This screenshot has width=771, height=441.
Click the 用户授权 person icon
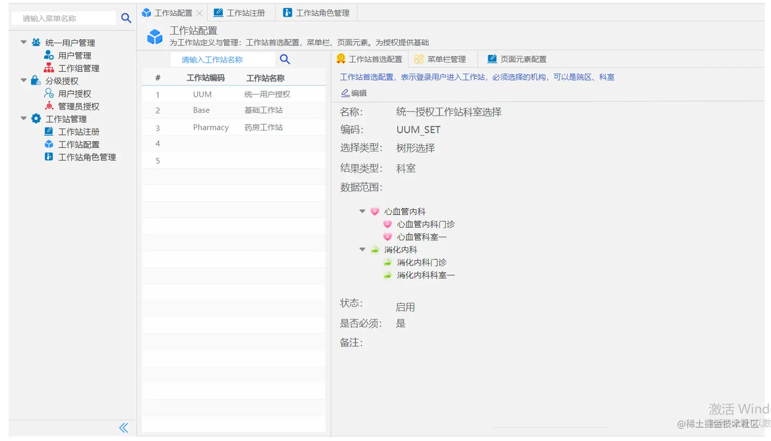49,93
